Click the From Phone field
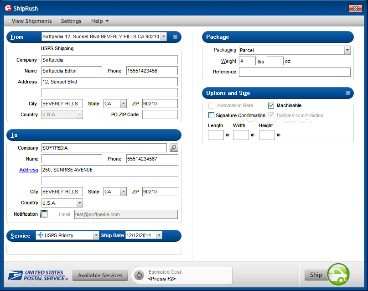Viewport: 368px width, 291px height. pyautogui.click(x=152, y=71)
